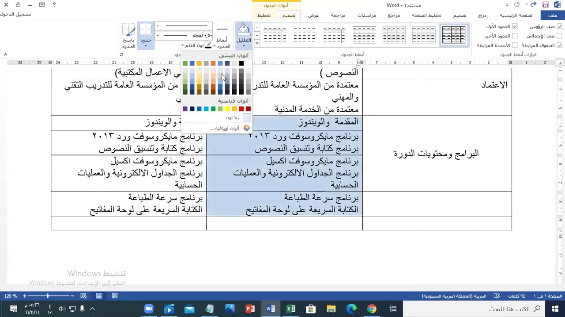Expand the Shading (التظليل) dropdown arrow
565x317 pixels.
coord(244,46)
